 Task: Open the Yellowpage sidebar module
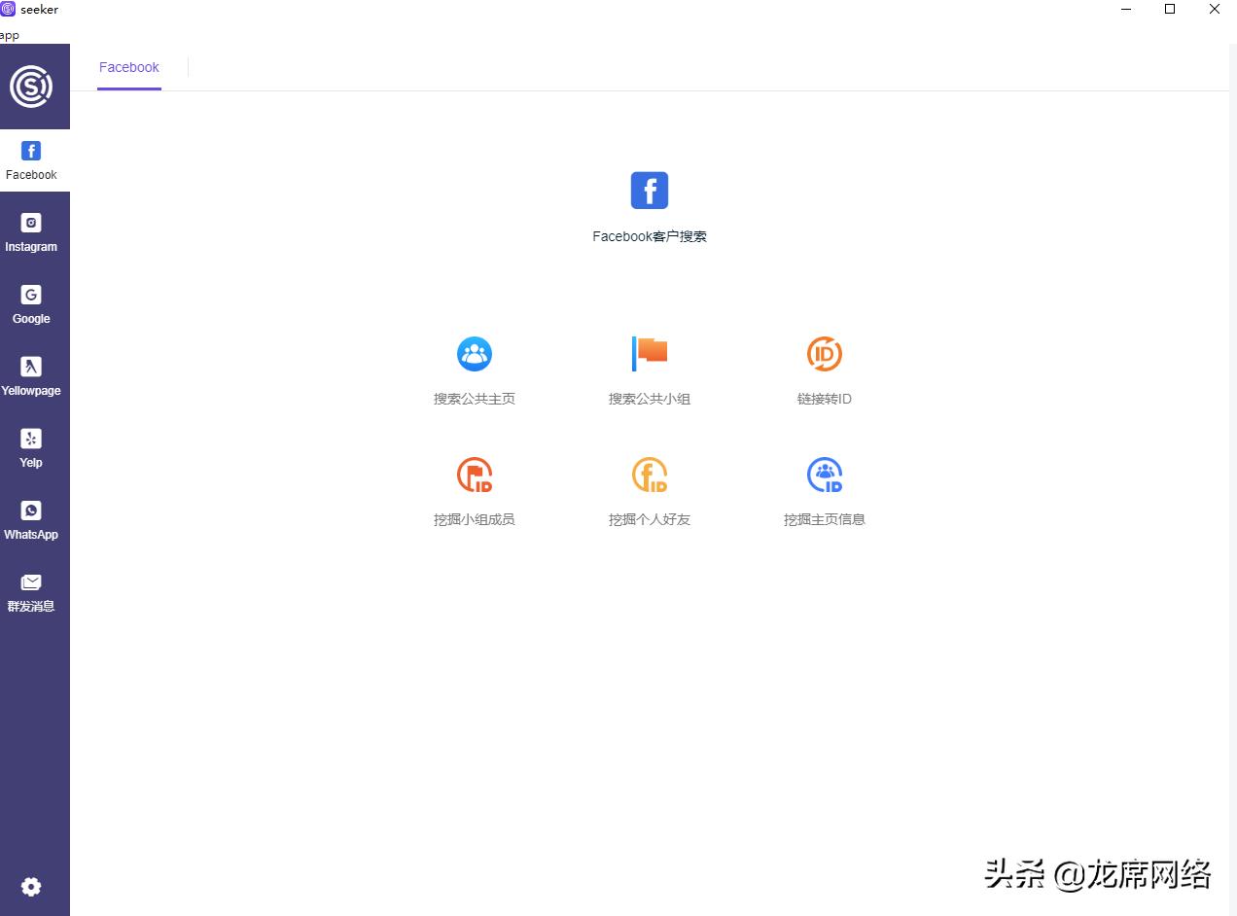pyautogui.click(x=31, y=376)
